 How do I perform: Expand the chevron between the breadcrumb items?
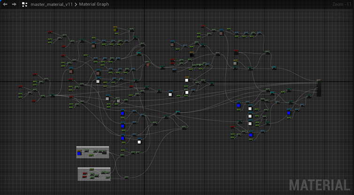point(76,4)
